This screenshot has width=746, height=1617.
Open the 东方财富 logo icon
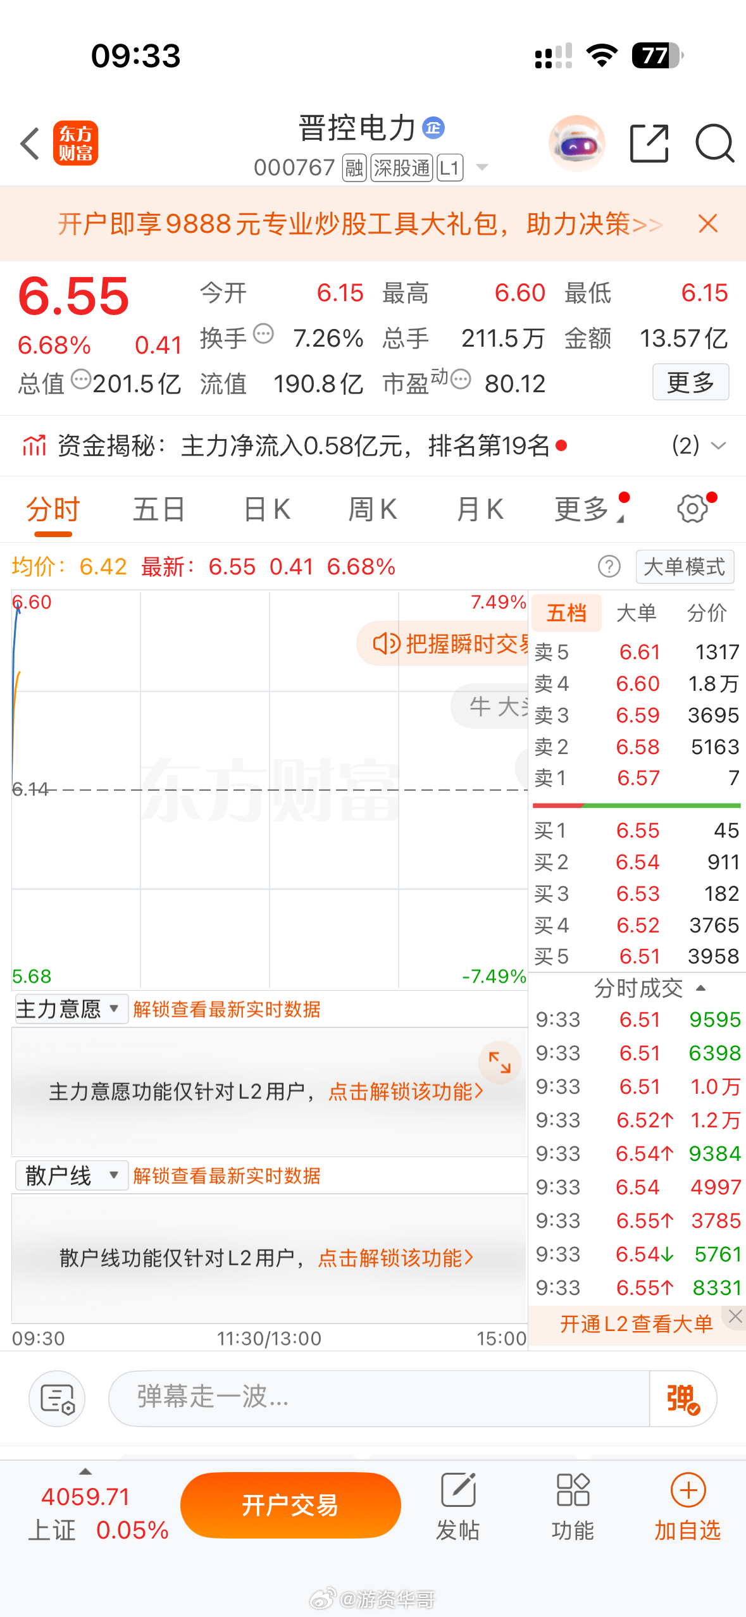[x=75, y=143]
